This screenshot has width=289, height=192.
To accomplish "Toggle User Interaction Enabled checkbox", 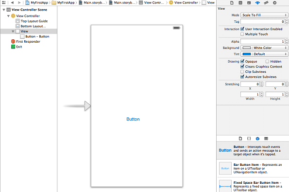I will coord(242,29).
